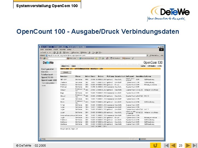The width and height of the screenshot is (198, 148).
Task: Open the Back button history dropdown arrow
Action: pos(48,52)
